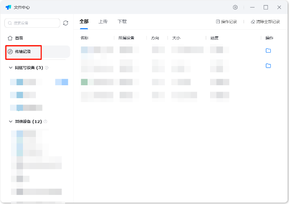
Task: Close the 文件中心 window
Action: (x=279, y=7)
